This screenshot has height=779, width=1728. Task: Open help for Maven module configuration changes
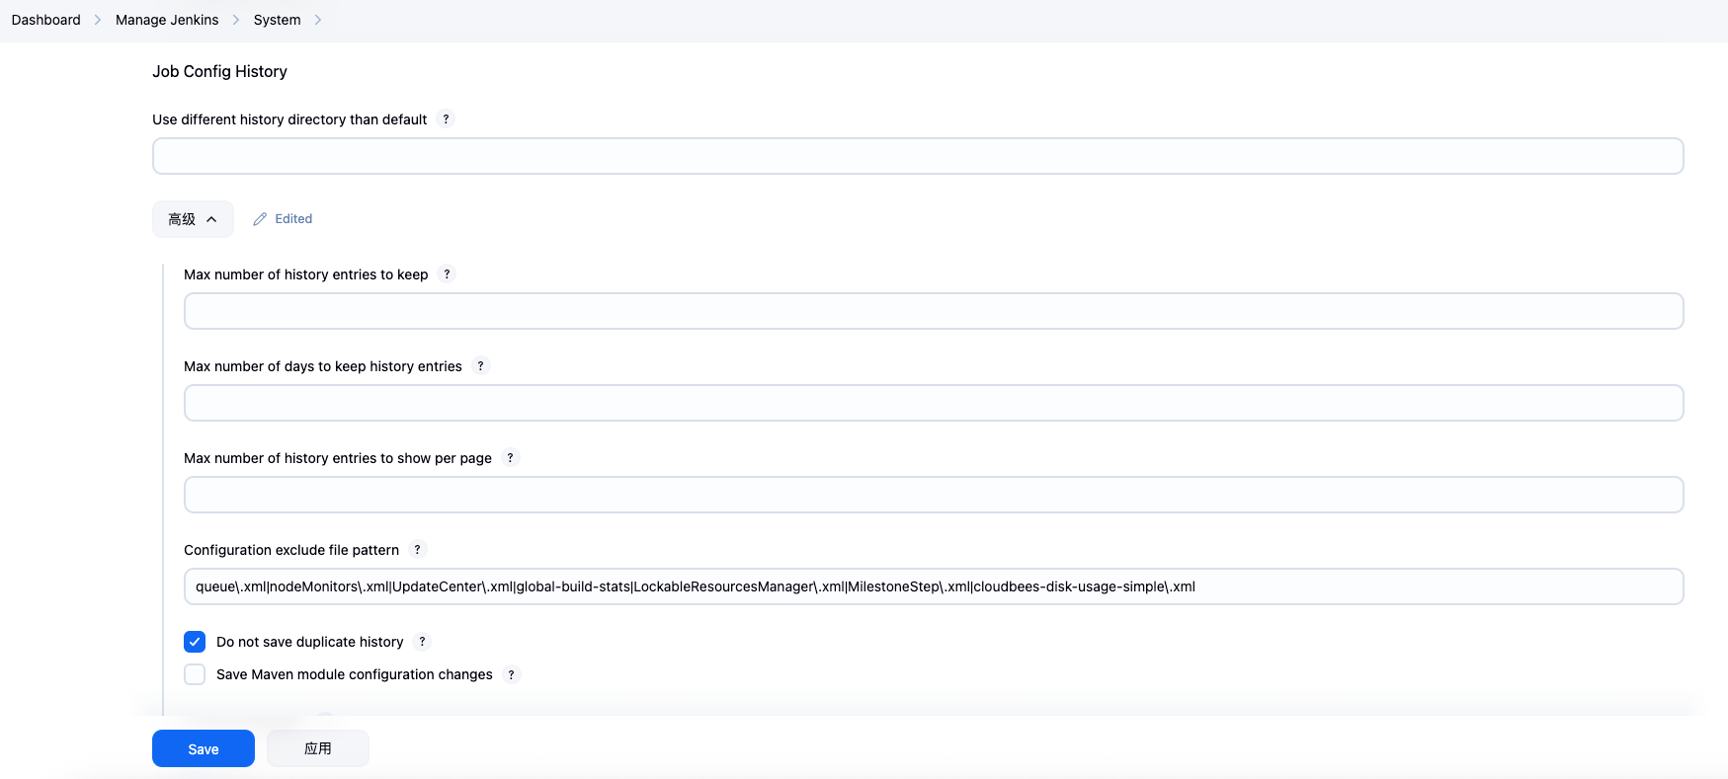pyautogui.click(x=511, y=674)
